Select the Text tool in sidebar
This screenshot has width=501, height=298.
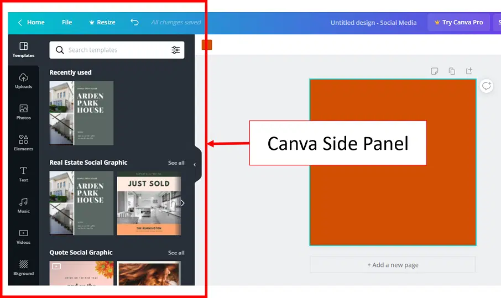point(23,174)
